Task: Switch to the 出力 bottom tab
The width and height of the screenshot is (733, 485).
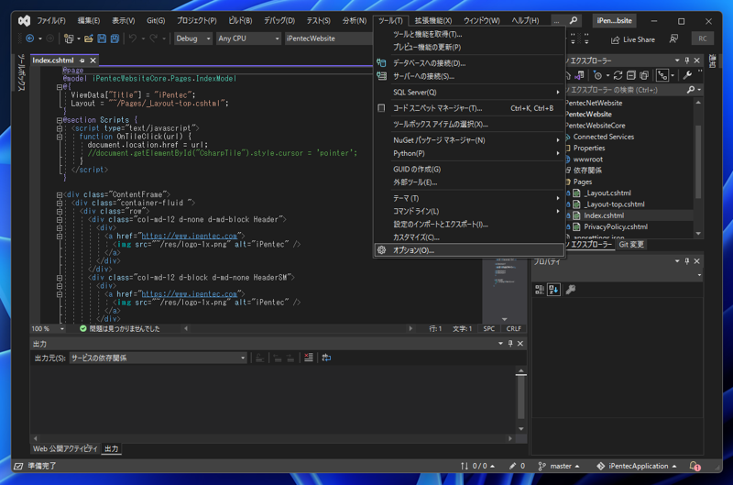Action: coord(111,448)
